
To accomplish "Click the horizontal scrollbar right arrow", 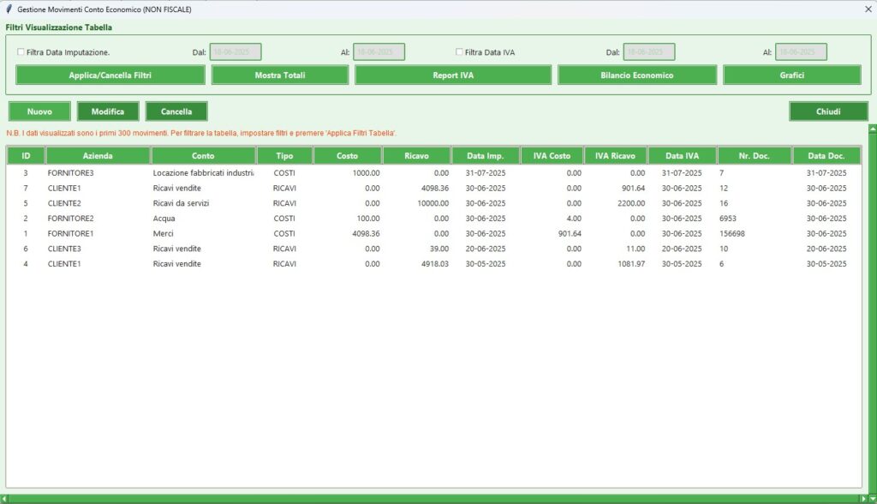I will pyautogui.click(x=863, y=498).
